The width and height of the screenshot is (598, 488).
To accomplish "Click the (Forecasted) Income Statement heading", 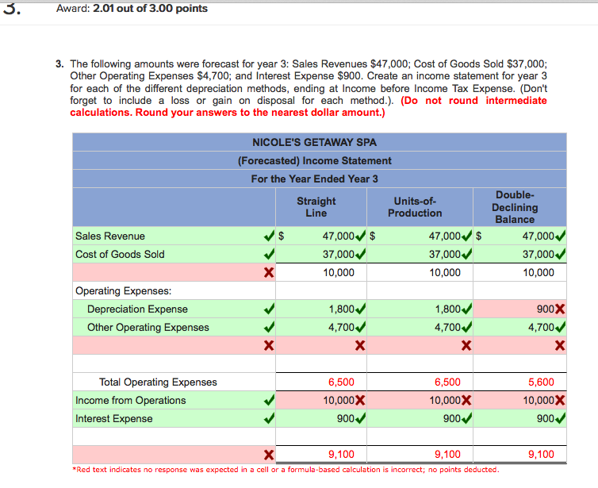I will (x=315, y=160).
